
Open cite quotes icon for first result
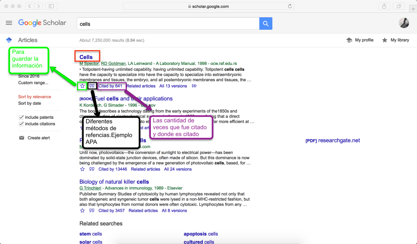pos(92,86)
